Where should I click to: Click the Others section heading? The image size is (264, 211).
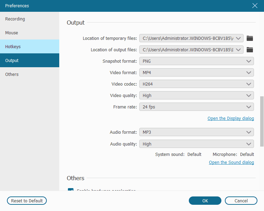tap(76, 178)
